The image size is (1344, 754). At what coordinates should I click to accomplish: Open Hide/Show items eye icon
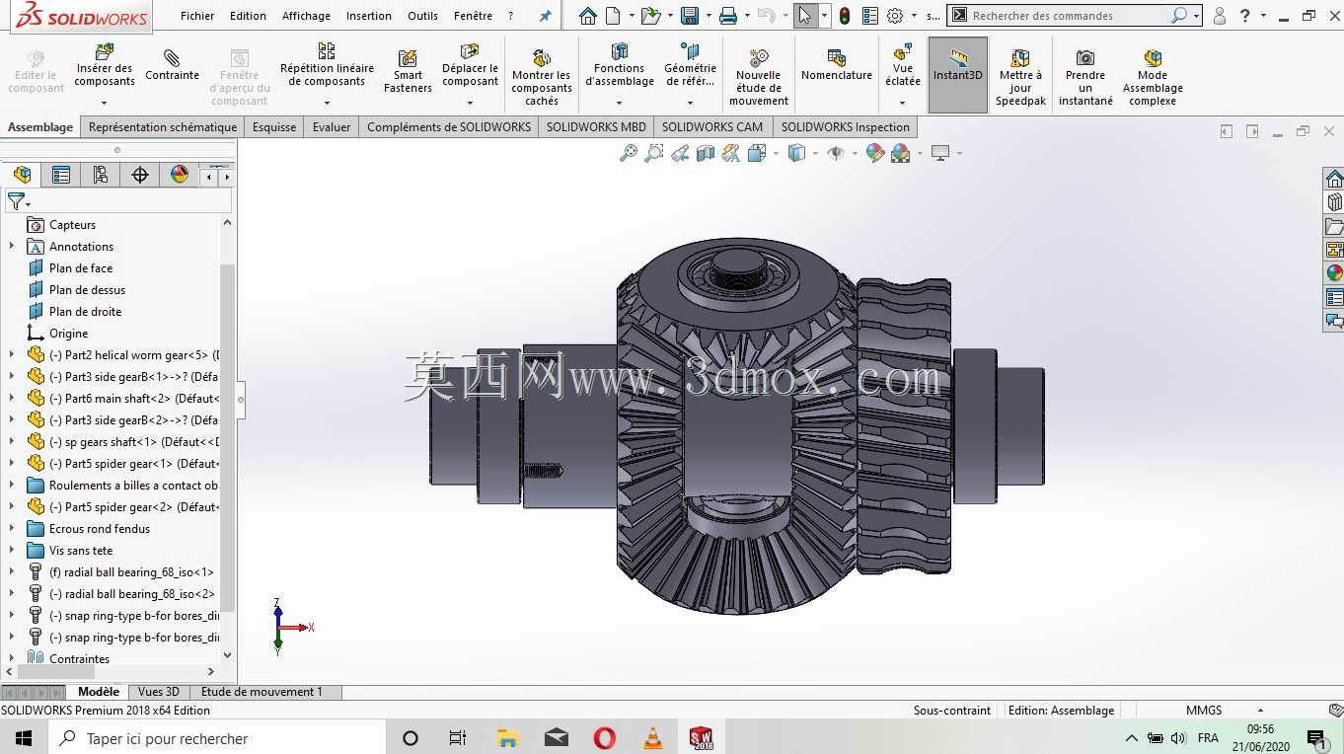tap(836, 153)
